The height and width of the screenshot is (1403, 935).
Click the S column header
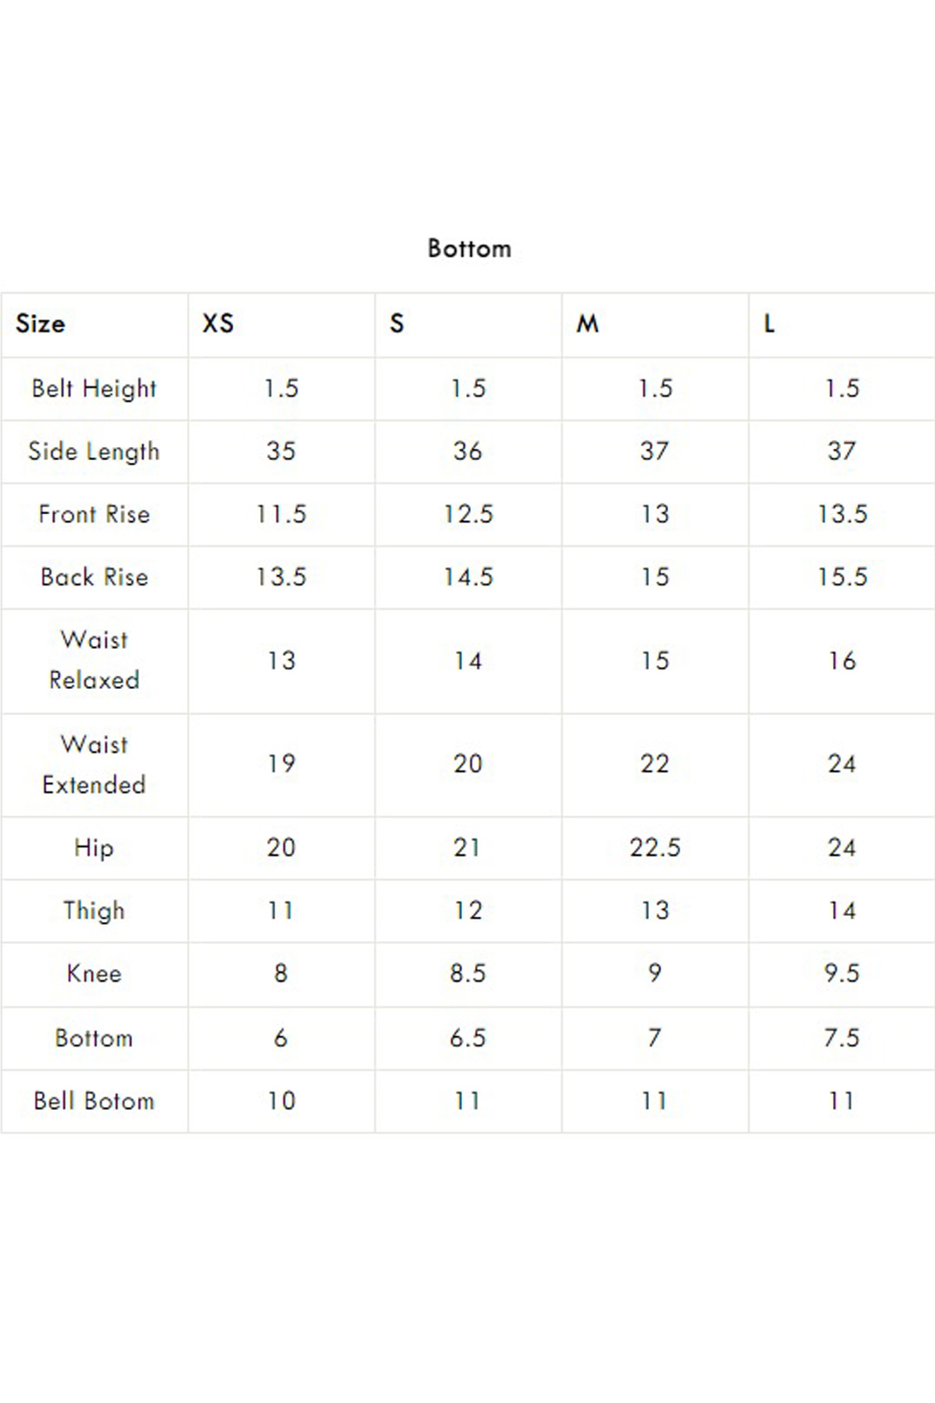pos(397,324)
